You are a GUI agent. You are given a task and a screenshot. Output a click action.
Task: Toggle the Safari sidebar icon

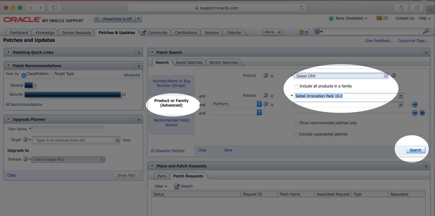point(54,7)
